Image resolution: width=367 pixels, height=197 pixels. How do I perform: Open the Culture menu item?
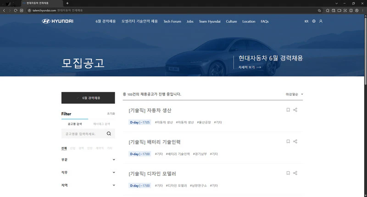[231, 21]
